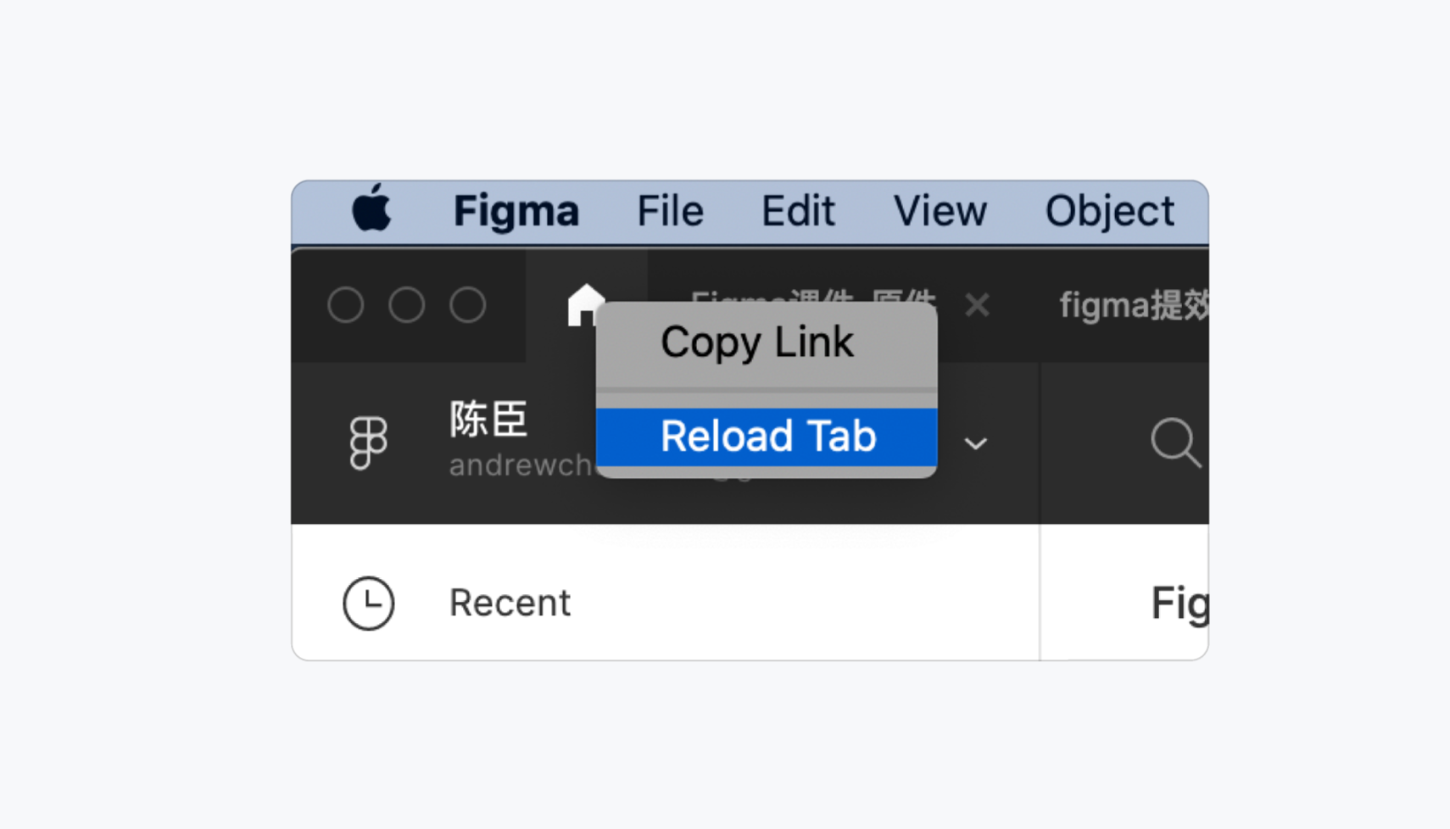Screen dimensions: 1450x829
Task: Click the clock icon beside Recent
Action: point(368,603)
